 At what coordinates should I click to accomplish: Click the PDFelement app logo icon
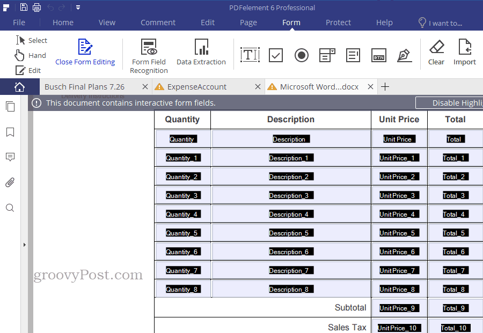[6, 8]
